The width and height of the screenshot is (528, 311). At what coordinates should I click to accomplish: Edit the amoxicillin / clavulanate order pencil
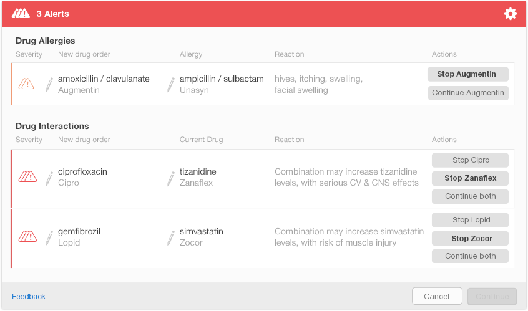(x=49, y=85)
